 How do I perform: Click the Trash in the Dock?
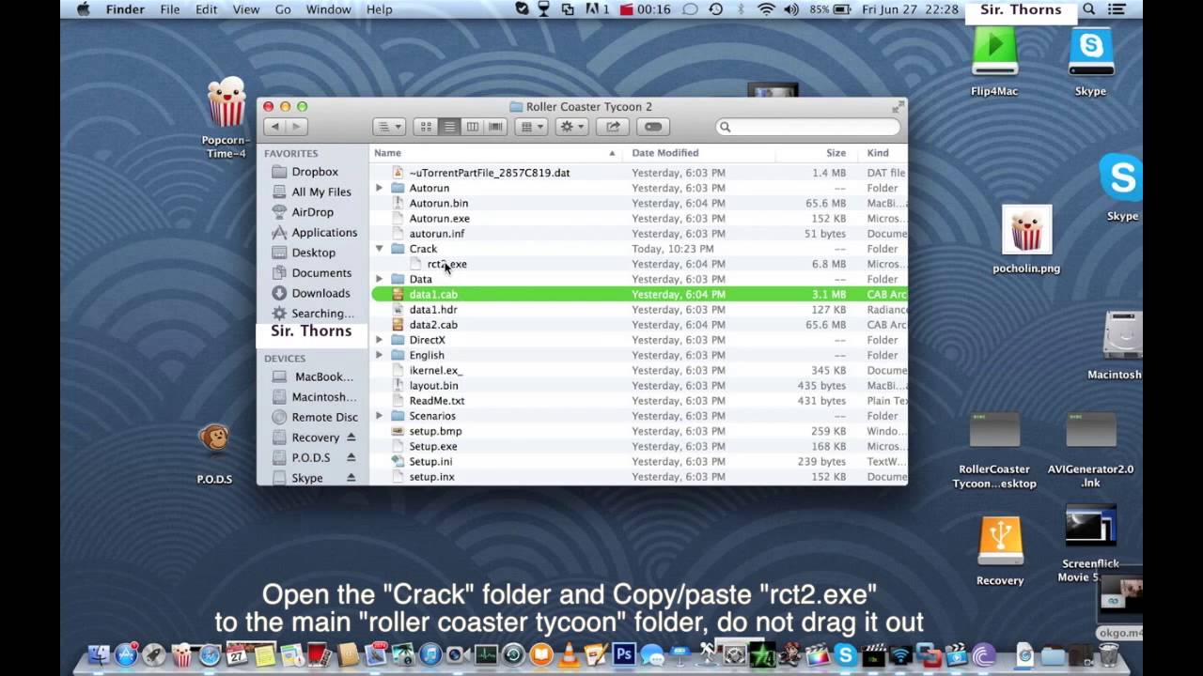pos(1109,654)
